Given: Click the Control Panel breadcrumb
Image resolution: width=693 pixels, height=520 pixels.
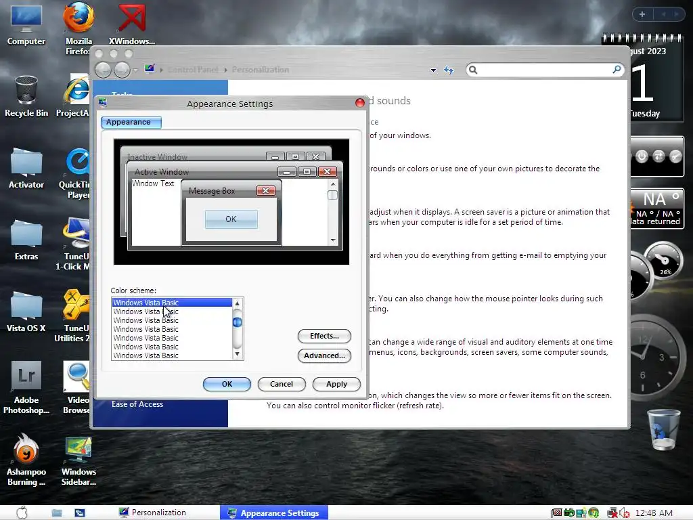Looking at the screenshot, I should point(193,70).
